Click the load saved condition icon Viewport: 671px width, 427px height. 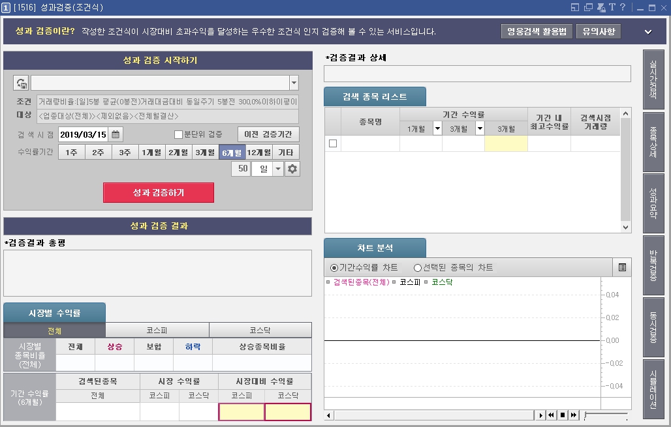[21, 83]
